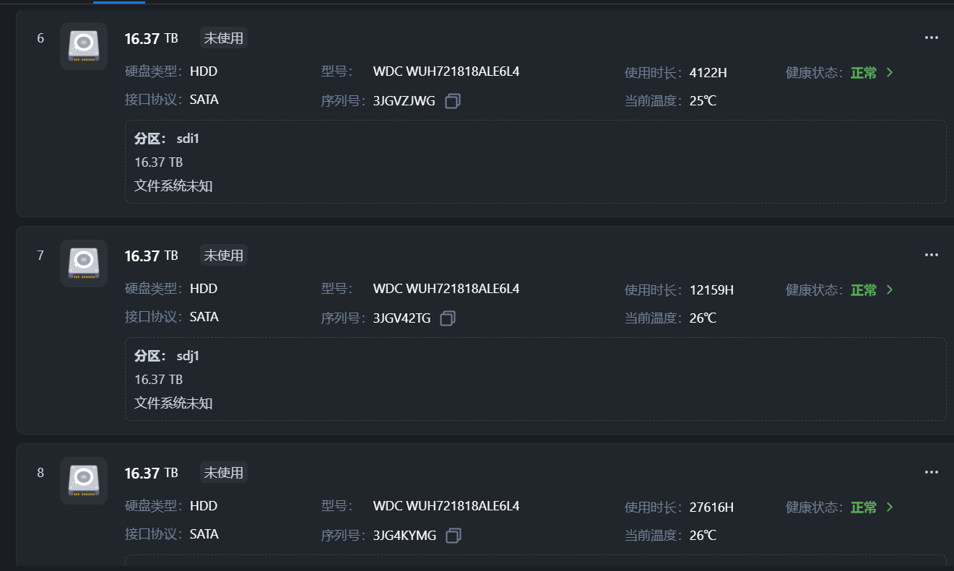Copy serial number 3JG4KYMG

click(x=454, y=536)
